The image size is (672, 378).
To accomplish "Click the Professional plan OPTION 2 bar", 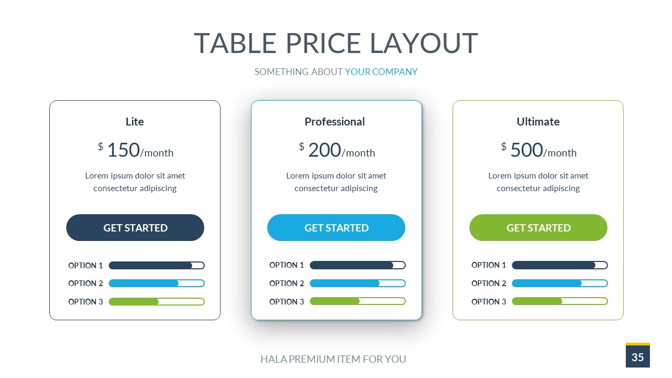I will (358, 283).
